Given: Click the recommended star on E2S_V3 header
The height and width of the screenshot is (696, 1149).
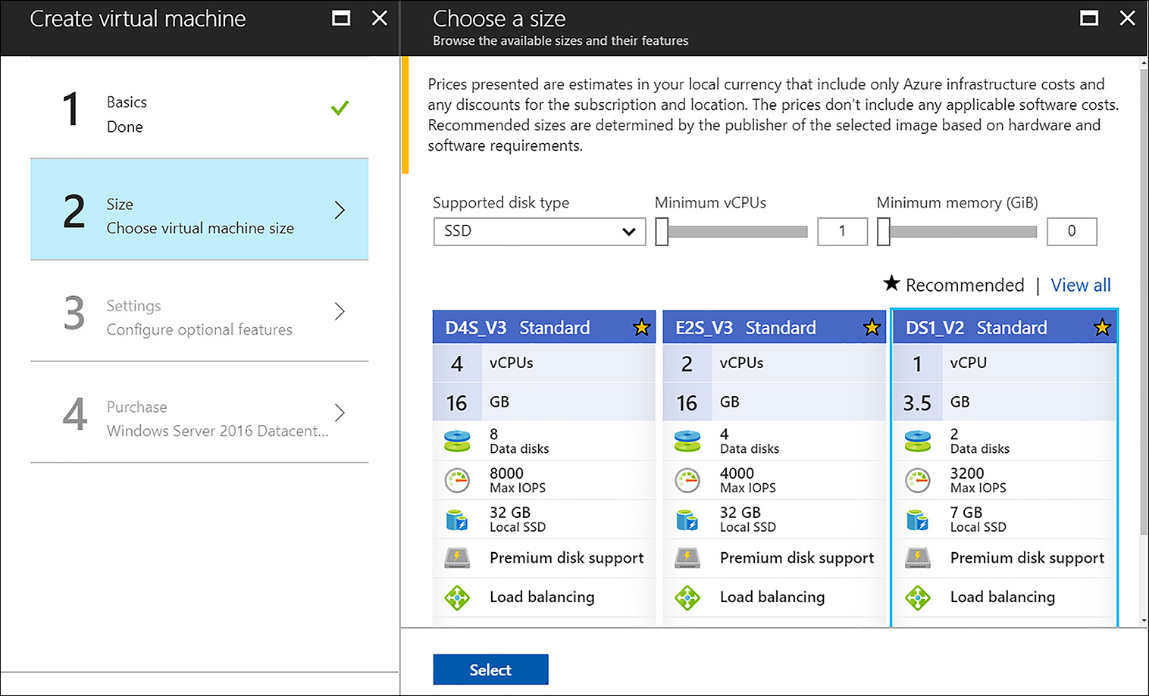Looking at the screenshot, I should pyautogui.click(x=872, y=327).
